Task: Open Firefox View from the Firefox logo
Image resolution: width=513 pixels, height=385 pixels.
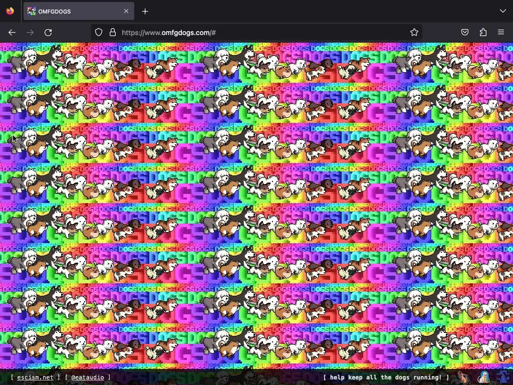Action: coord(10,11)
